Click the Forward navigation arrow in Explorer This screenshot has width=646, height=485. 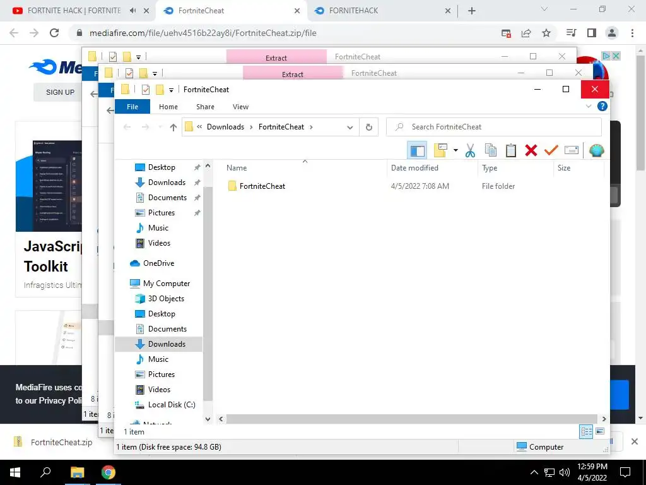pos(146,127)
